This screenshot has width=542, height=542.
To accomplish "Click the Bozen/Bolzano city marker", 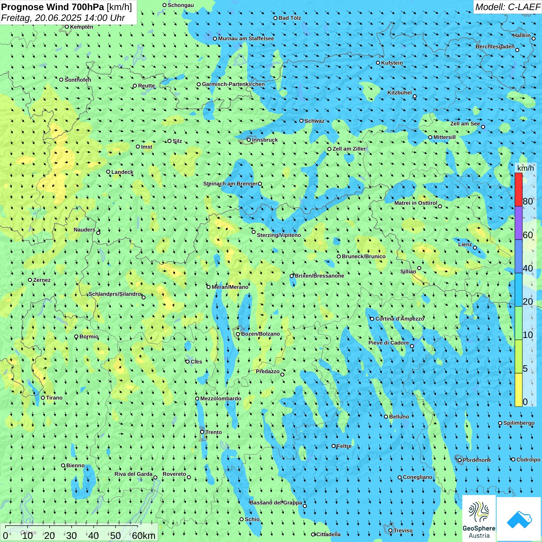I will click(238, 334).
